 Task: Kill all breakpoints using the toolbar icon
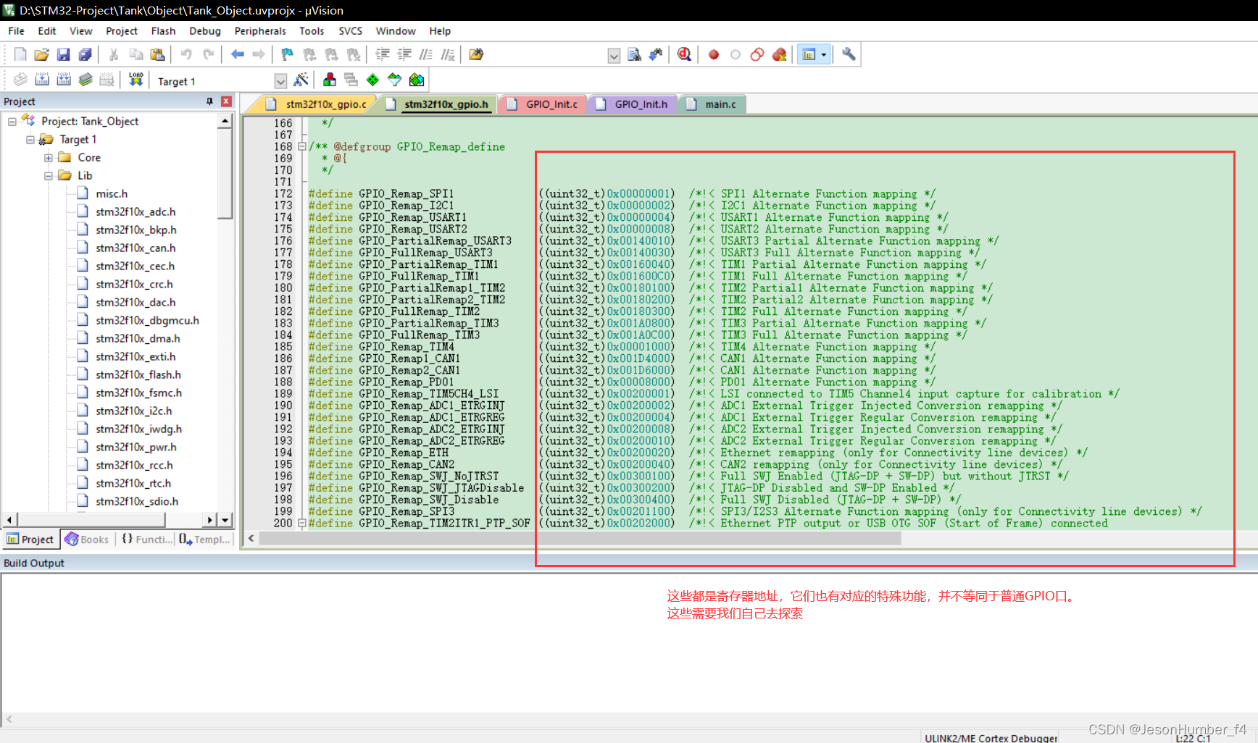(779, 54)
